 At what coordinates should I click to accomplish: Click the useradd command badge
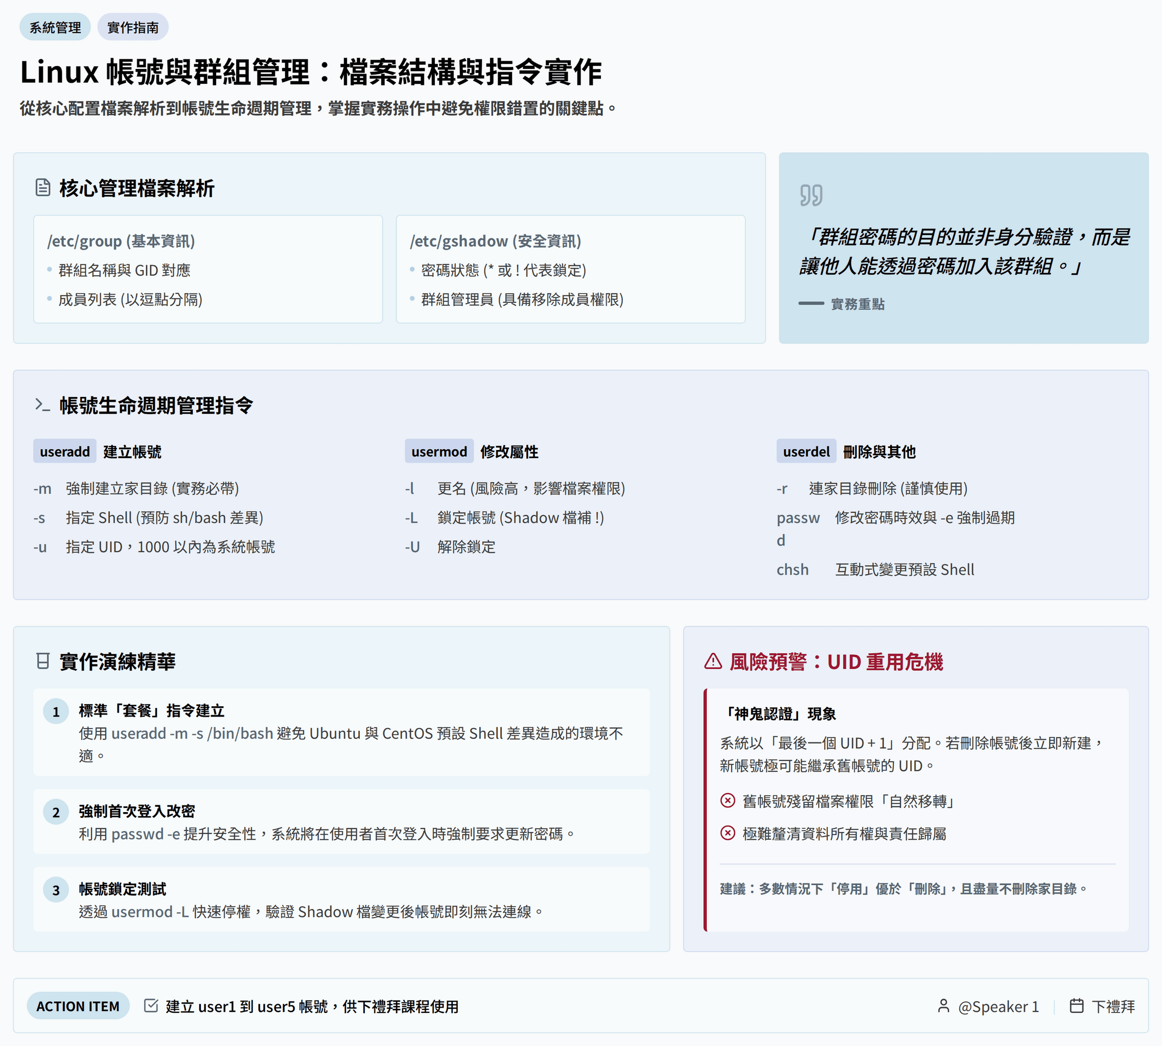click(65, 451)
